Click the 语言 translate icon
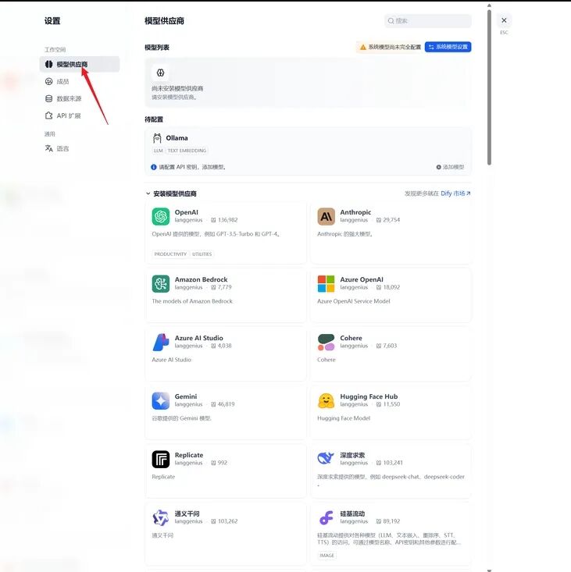The height and width of the screenshot is (572, 571). tap(49, 148)
